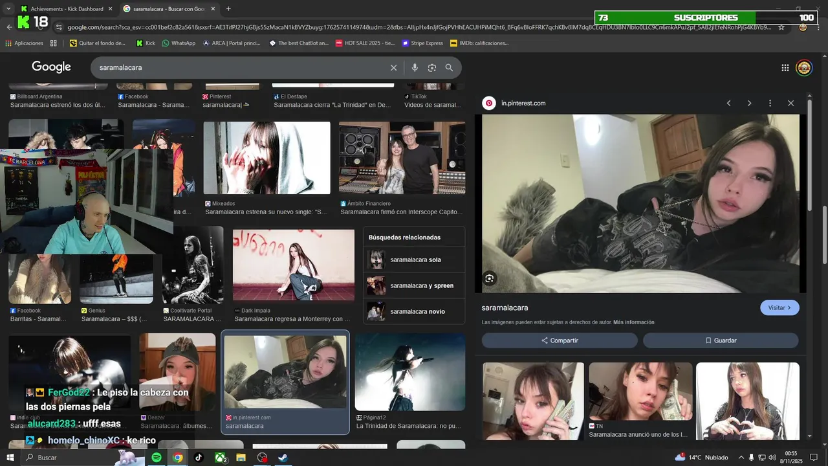Open volume control in system tray

tap(772, 458)
